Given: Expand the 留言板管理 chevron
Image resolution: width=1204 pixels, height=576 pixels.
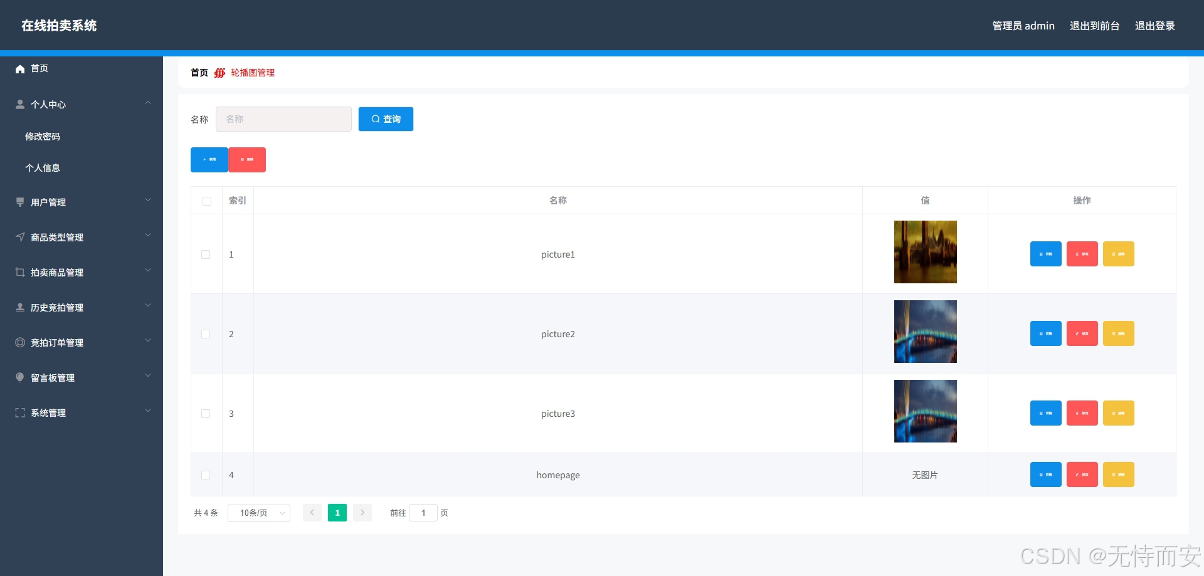Looking at the screenshot, I should tap(148, 376).
